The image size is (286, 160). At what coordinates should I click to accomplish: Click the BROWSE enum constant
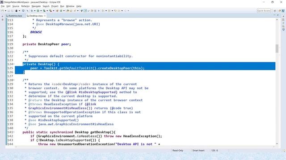point(36,32)
